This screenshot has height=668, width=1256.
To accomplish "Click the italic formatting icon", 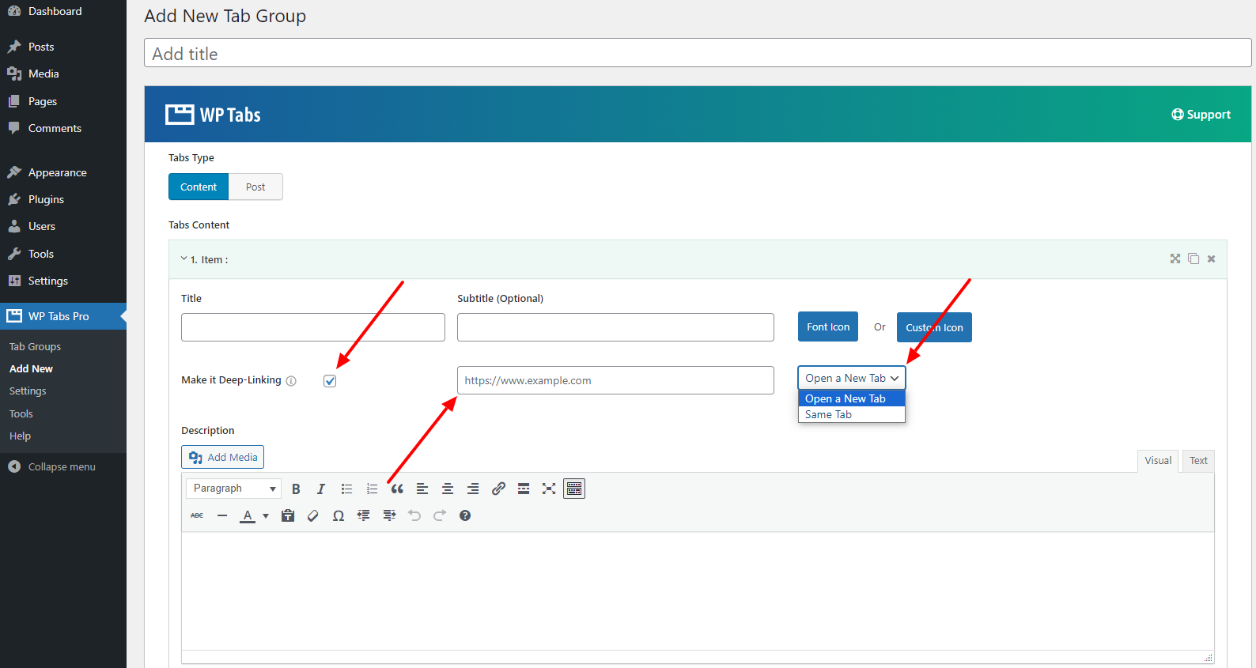I will [321, 489].
